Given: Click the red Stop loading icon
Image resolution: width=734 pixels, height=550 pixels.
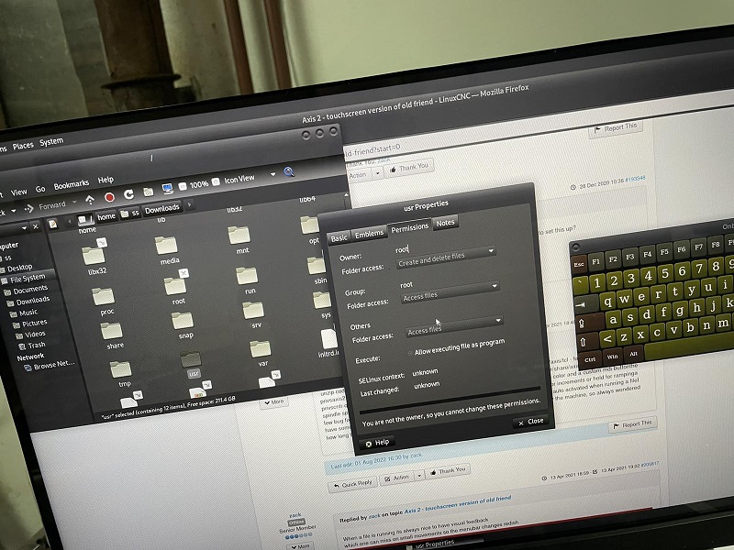Looking at the screenshot, I should pos(109,197).
